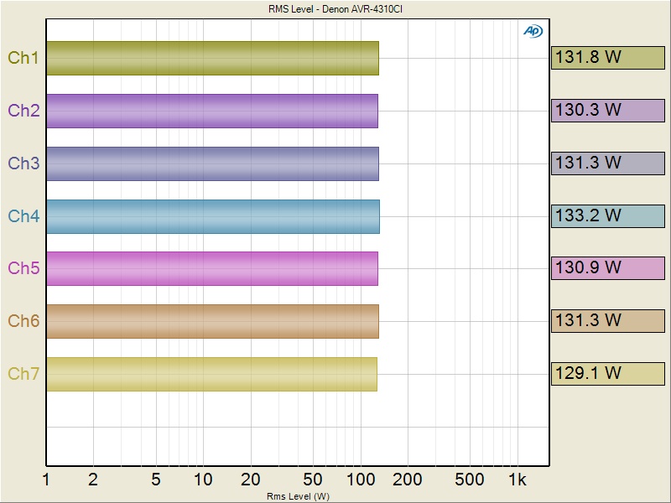This screenshot has width=671, height=503.
Task: Click the olive Ch1 bar
Action: pyautogui.click(x=212, y=59)
